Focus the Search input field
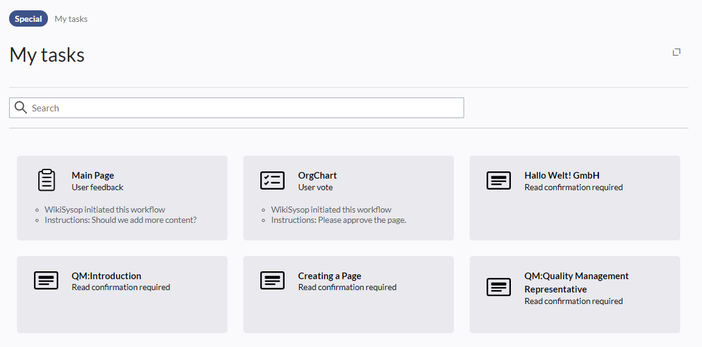The height and width of the screenshot is (347, 702). point(237,108)
